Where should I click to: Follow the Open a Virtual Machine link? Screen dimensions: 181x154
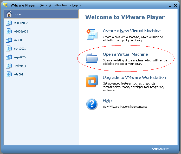125,54
